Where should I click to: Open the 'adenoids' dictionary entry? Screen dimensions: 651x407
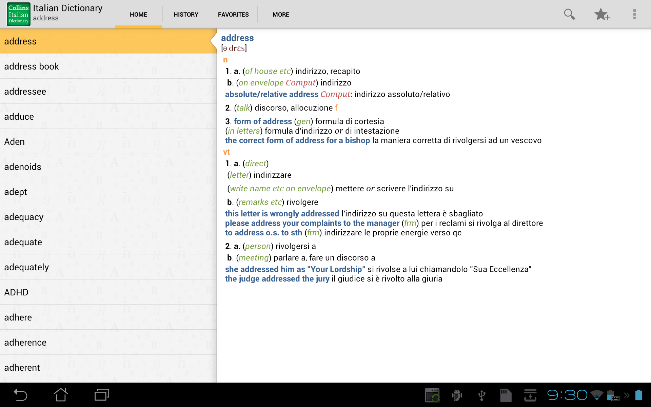pos(22,167)
